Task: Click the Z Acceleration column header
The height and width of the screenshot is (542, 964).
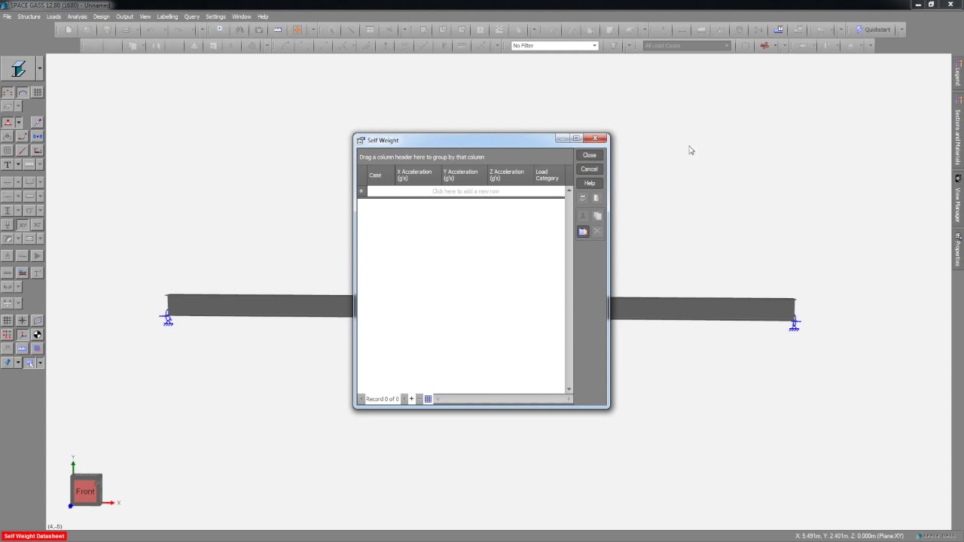Action: coord(510,175)
